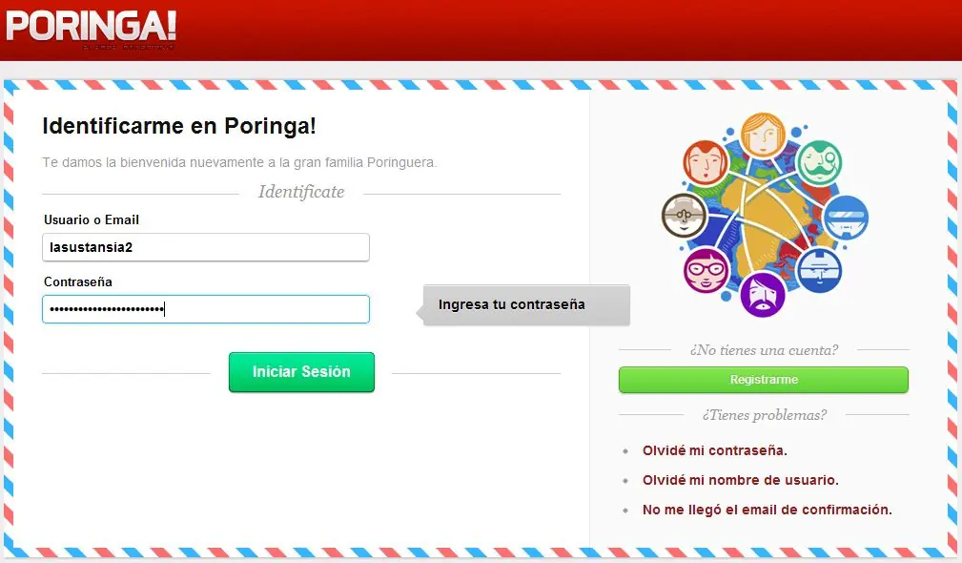
Task: Open Olvidé mi nombre de usuario link
Action: pos(740,480)
